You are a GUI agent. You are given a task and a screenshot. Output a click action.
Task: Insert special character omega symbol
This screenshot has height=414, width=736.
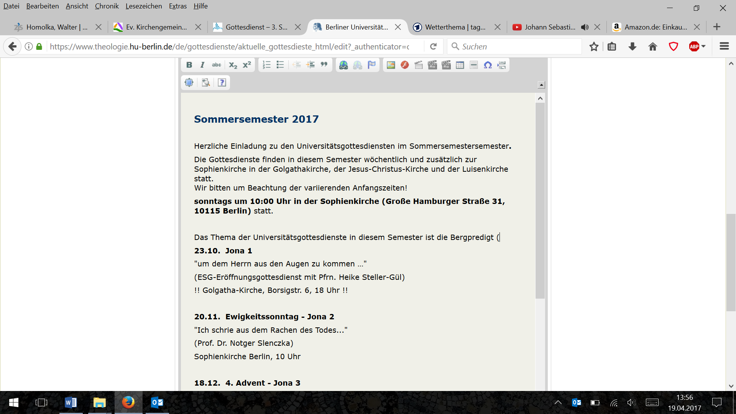click(488, 65)
